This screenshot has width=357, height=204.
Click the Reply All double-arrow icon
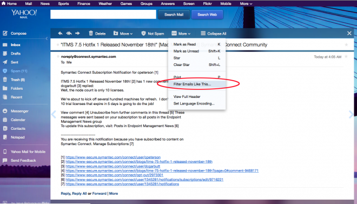(69, 34)
